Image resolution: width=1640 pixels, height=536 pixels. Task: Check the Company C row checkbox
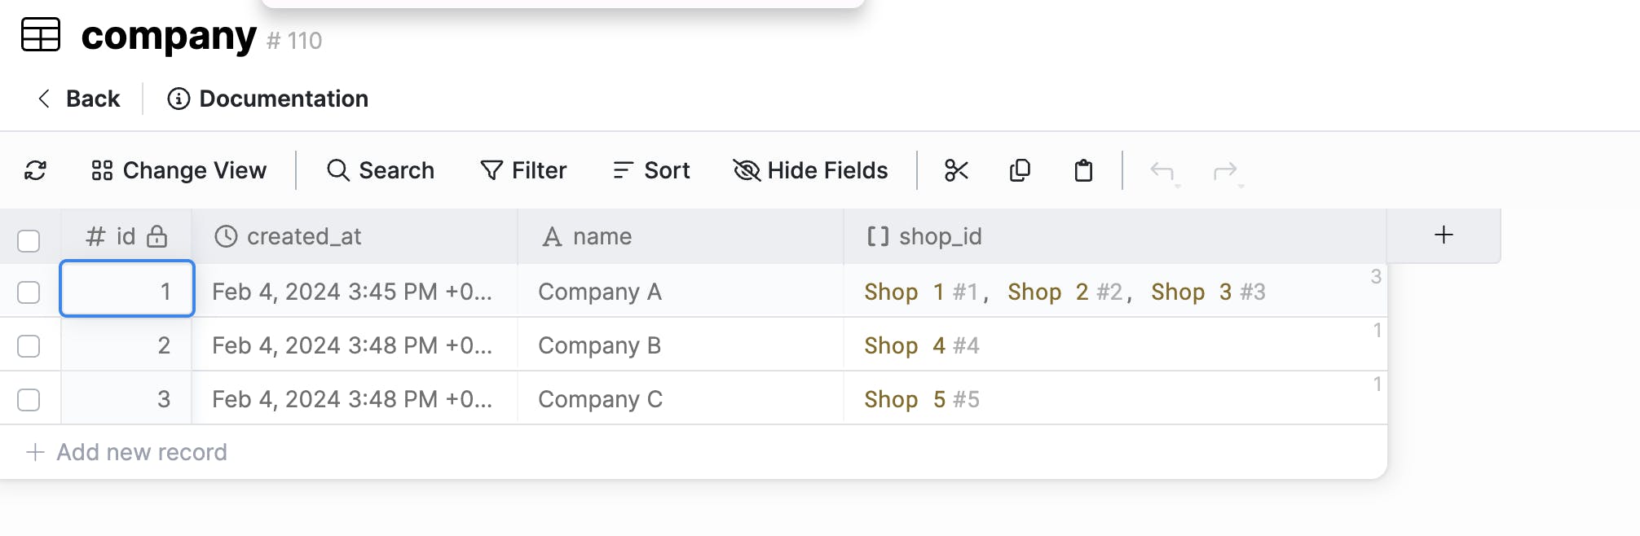[29, 399]
